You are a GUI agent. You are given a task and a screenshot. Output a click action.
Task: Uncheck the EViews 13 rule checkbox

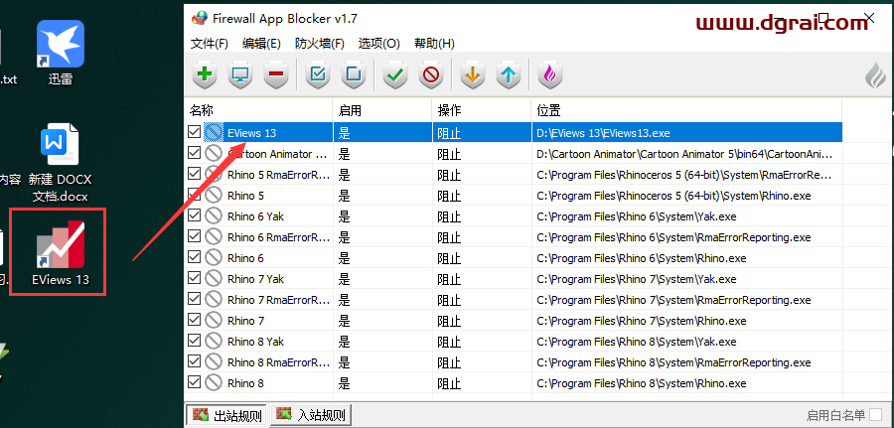(194, 132)
